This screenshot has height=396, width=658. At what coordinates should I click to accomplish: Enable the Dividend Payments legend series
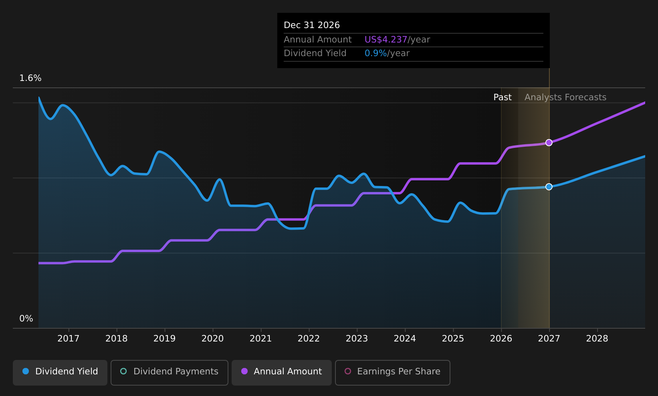coord(169,372)
